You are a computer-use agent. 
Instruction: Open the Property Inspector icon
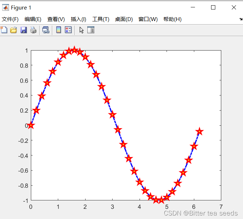click(x=91, y=30)
